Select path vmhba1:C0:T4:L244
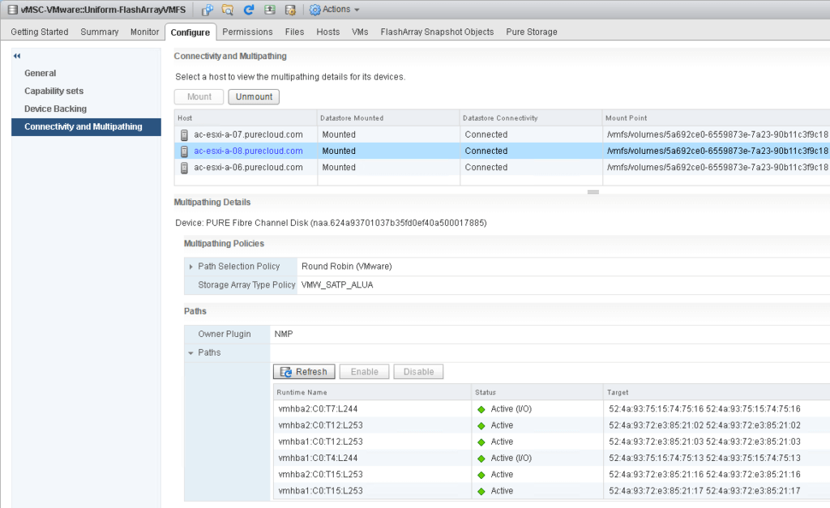Screen dimensions: 830x508 pyautogui.click(x=318, y=459)
